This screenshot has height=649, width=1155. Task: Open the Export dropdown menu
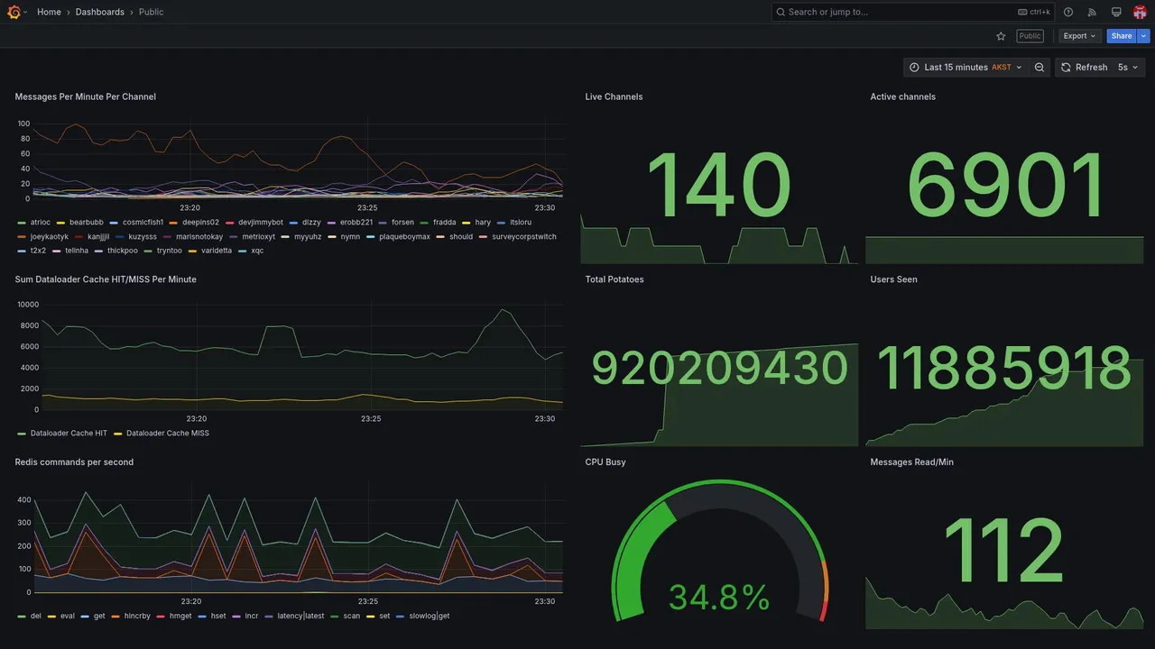tap(1080, 36)
